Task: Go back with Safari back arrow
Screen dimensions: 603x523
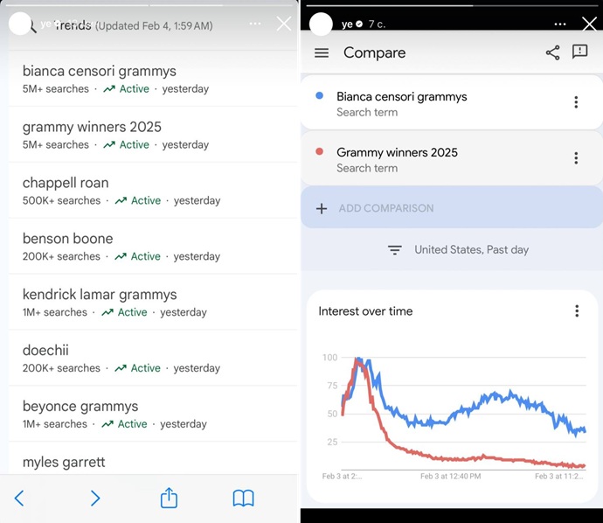Action: coord(19,499)
